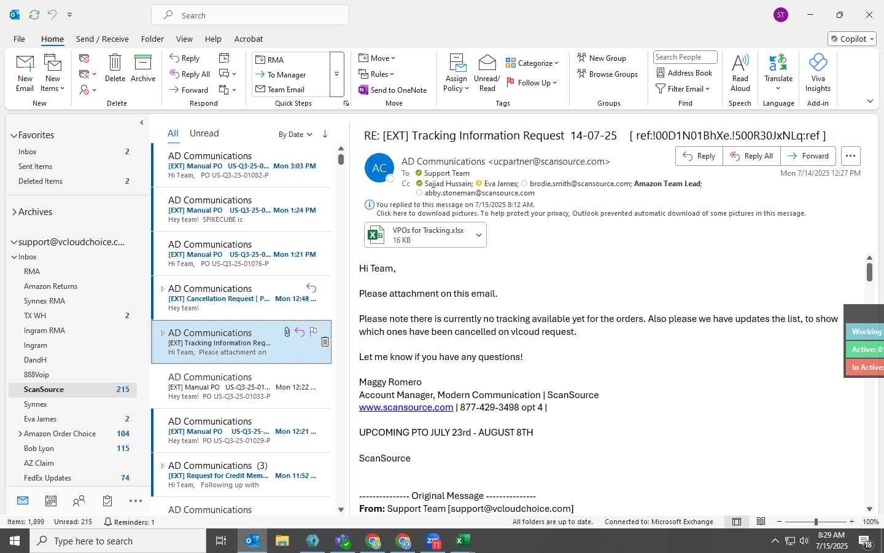Click zoom in plus button
This screenshot has width=884, height=553.
[x=851, y=522]
